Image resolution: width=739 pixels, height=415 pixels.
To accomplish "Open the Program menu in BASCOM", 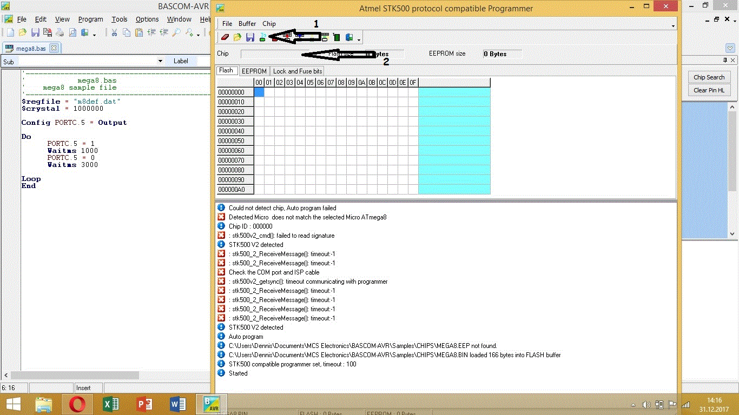I will coord(90,19).
